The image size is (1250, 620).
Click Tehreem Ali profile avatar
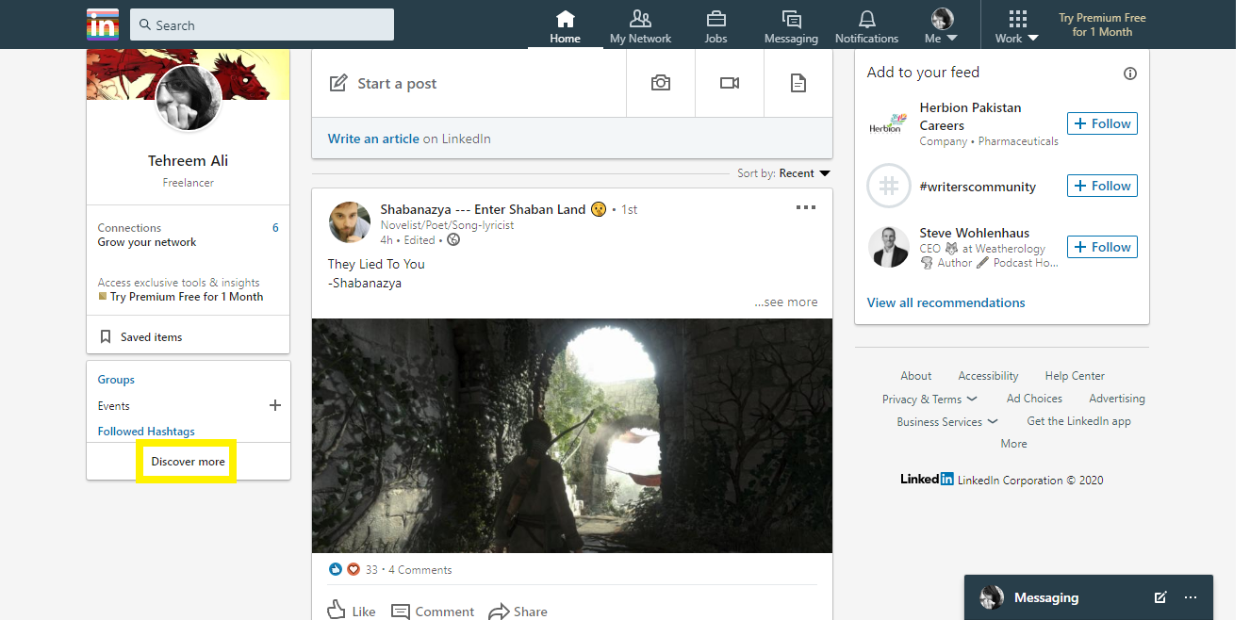(189, 98)
